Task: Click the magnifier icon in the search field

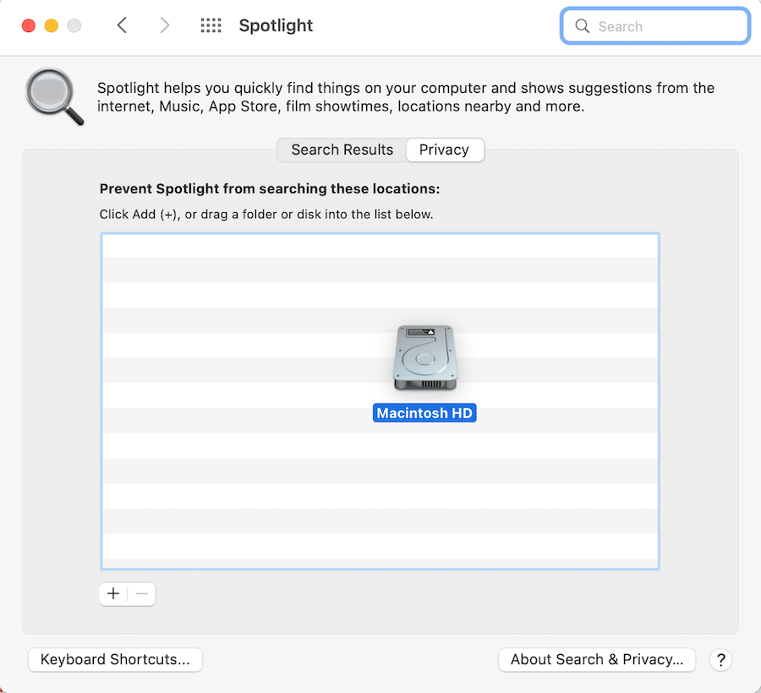Action: coord(582,26)
